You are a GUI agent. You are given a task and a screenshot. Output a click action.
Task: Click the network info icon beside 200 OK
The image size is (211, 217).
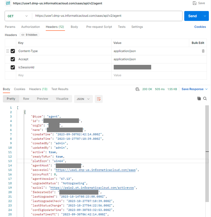137,89
